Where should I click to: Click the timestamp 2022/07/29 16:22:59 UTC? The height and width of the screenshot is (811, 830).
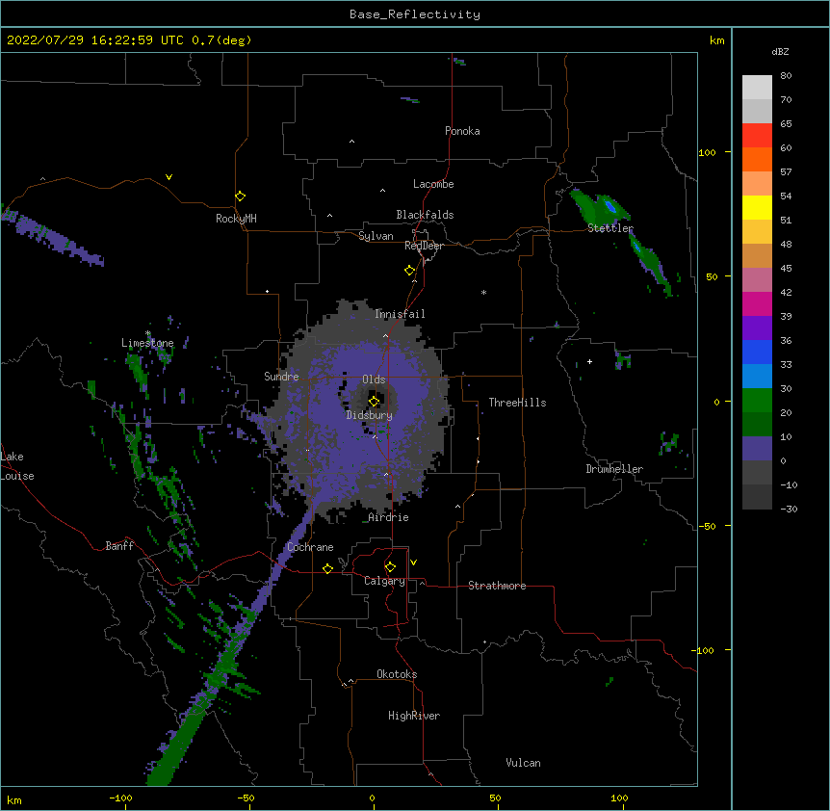pos(94,40)
